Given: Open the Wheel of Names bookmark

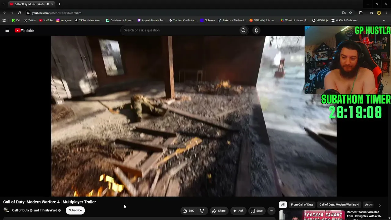Looking at the screenshot, I should click(x=294, y=20).
